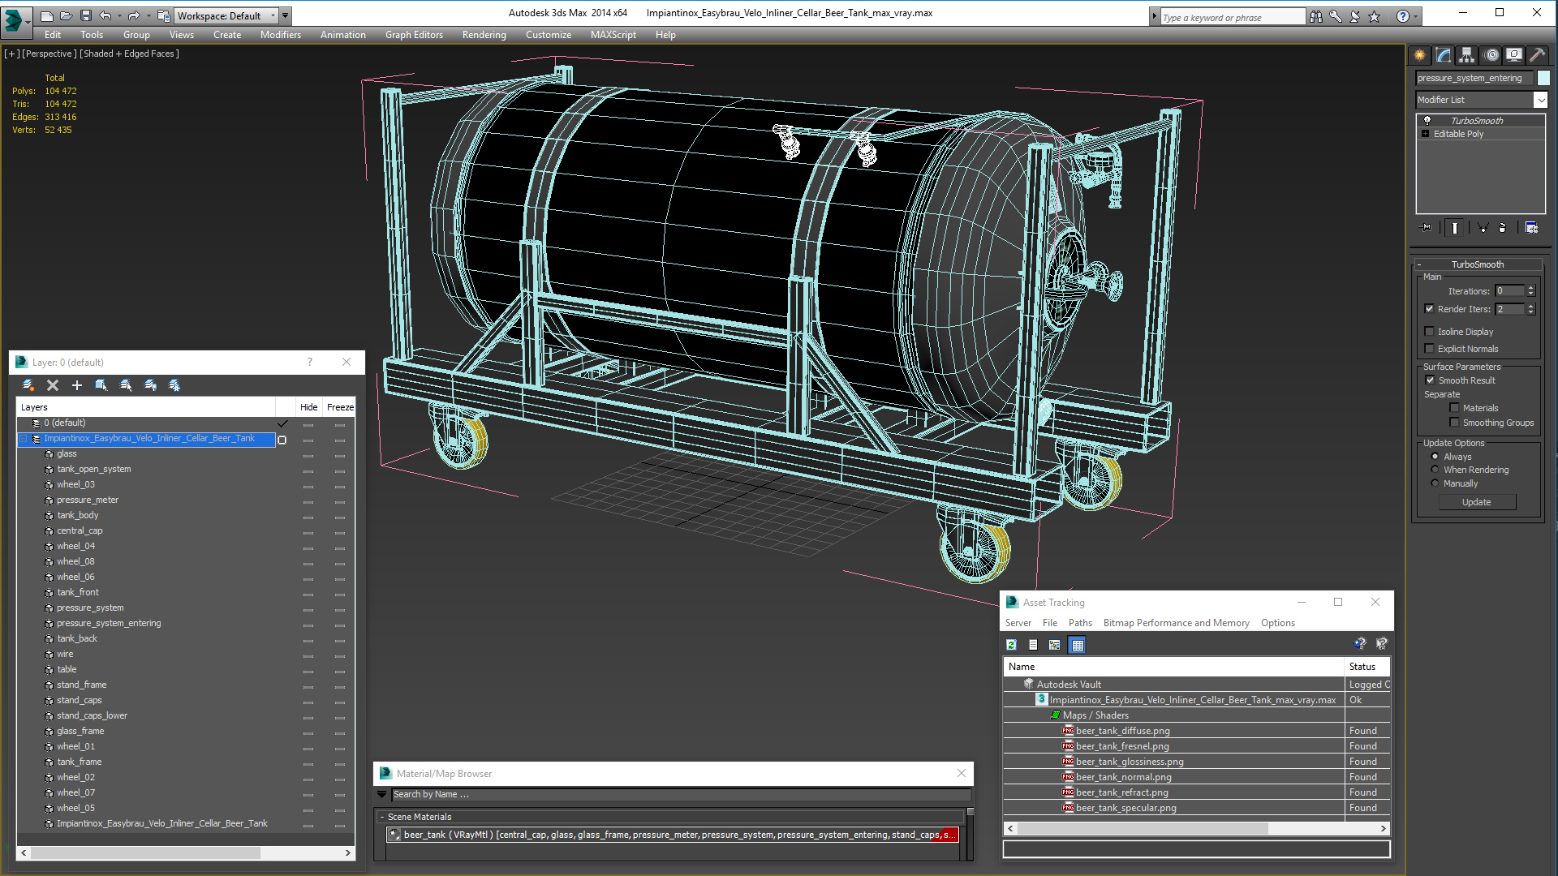The height and width of the screenshot is (876, 1558).
Task: Open the Modifier List dropdown
Action: pyautogui.click(x=1540, y=100)
